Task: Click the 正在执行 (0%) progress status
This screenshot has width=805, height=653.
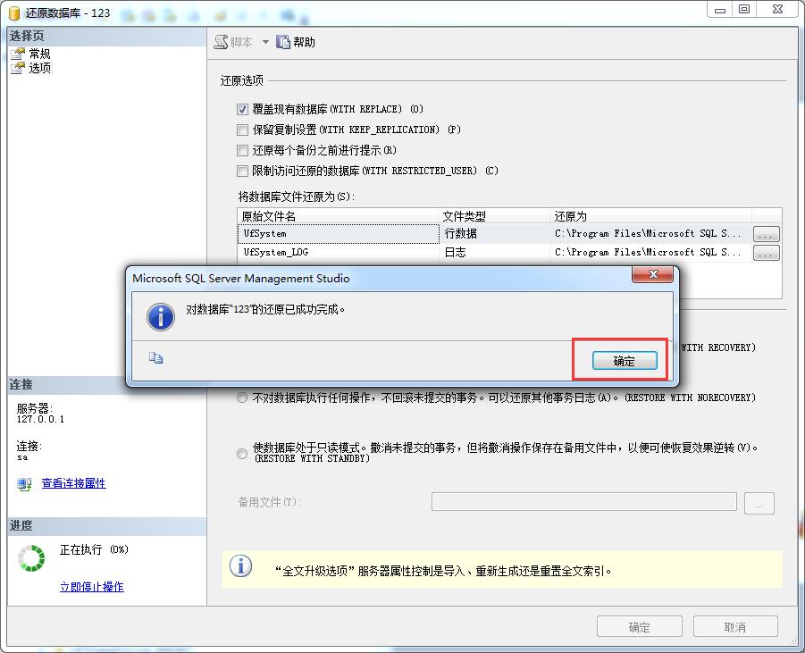Action: [94, 549]
